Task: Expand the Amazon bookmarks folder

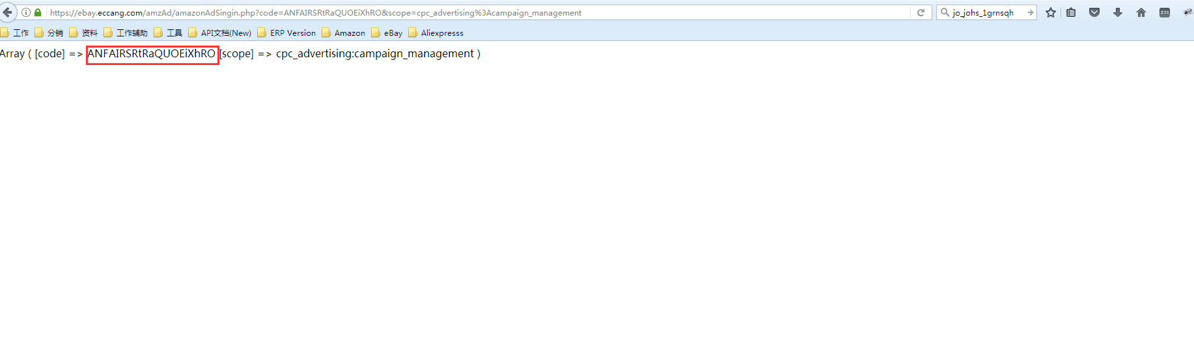Action: point(344,33)
